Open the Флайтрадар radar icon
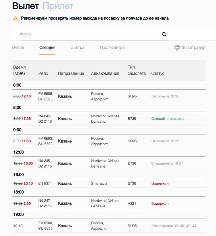 177,48
